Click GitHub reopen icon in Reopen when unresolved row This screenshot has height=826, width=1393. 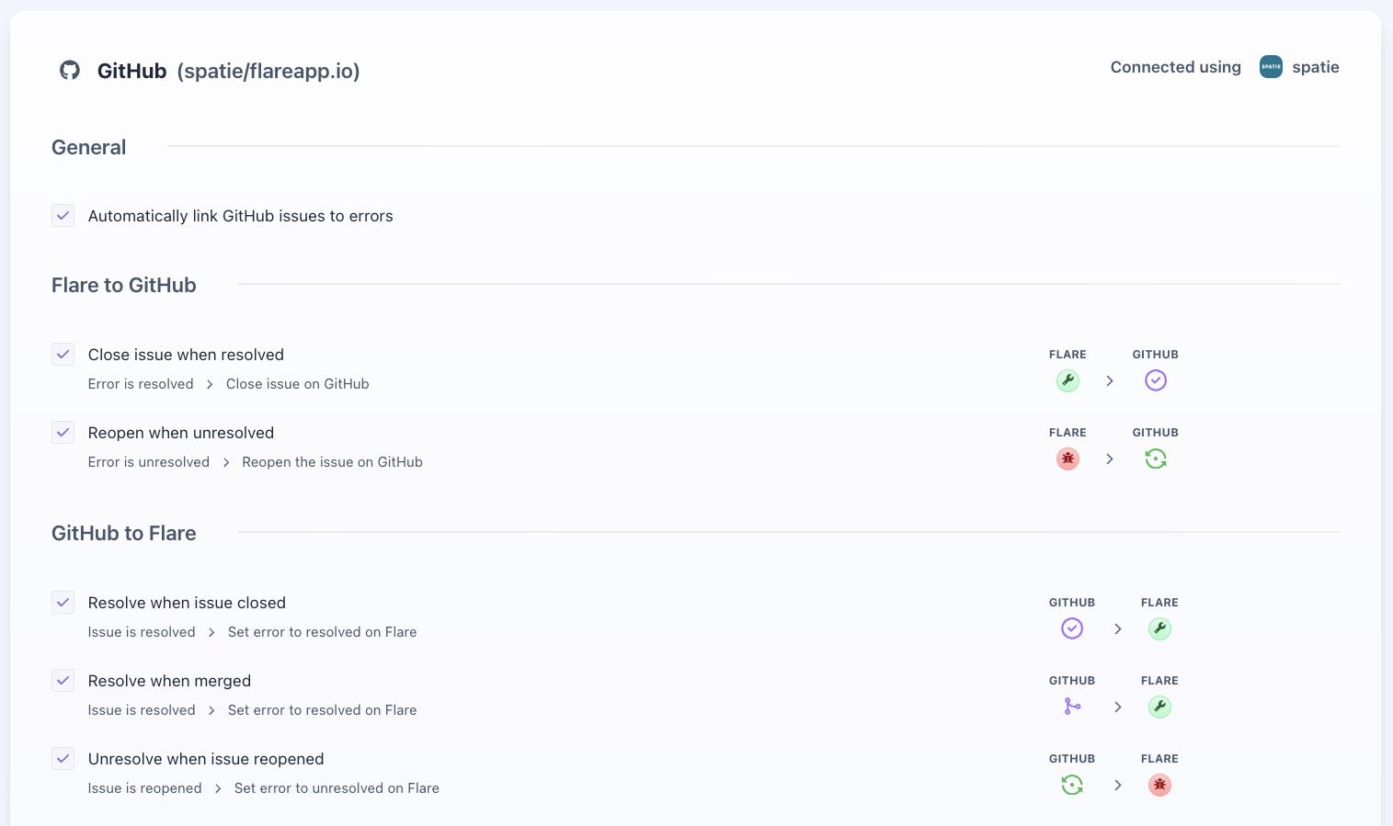coord(1156,458)
